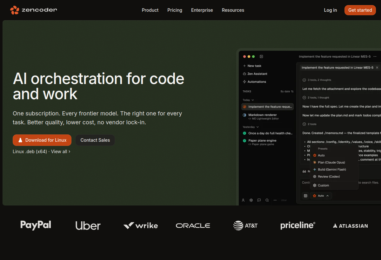
Task: Select Build (Gemini Flash) preset
Action: [334, 169]
